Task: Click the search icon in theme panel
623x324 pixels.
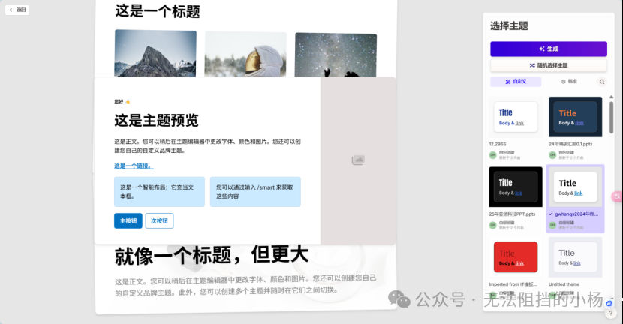Action: coord(602,82)
